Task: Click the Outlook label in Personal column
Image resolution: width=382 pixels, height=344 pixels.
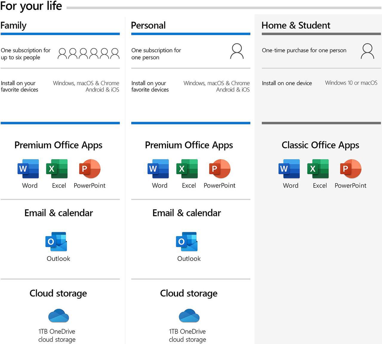Action: point(189,258)
